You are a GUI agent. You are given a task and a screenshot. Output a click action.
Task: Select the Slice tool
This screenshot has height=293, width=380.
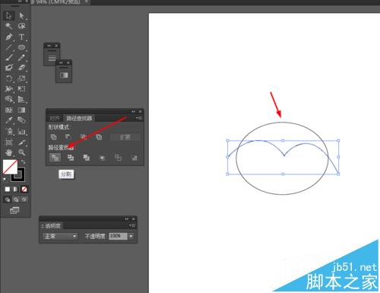(x=21, y=142)
